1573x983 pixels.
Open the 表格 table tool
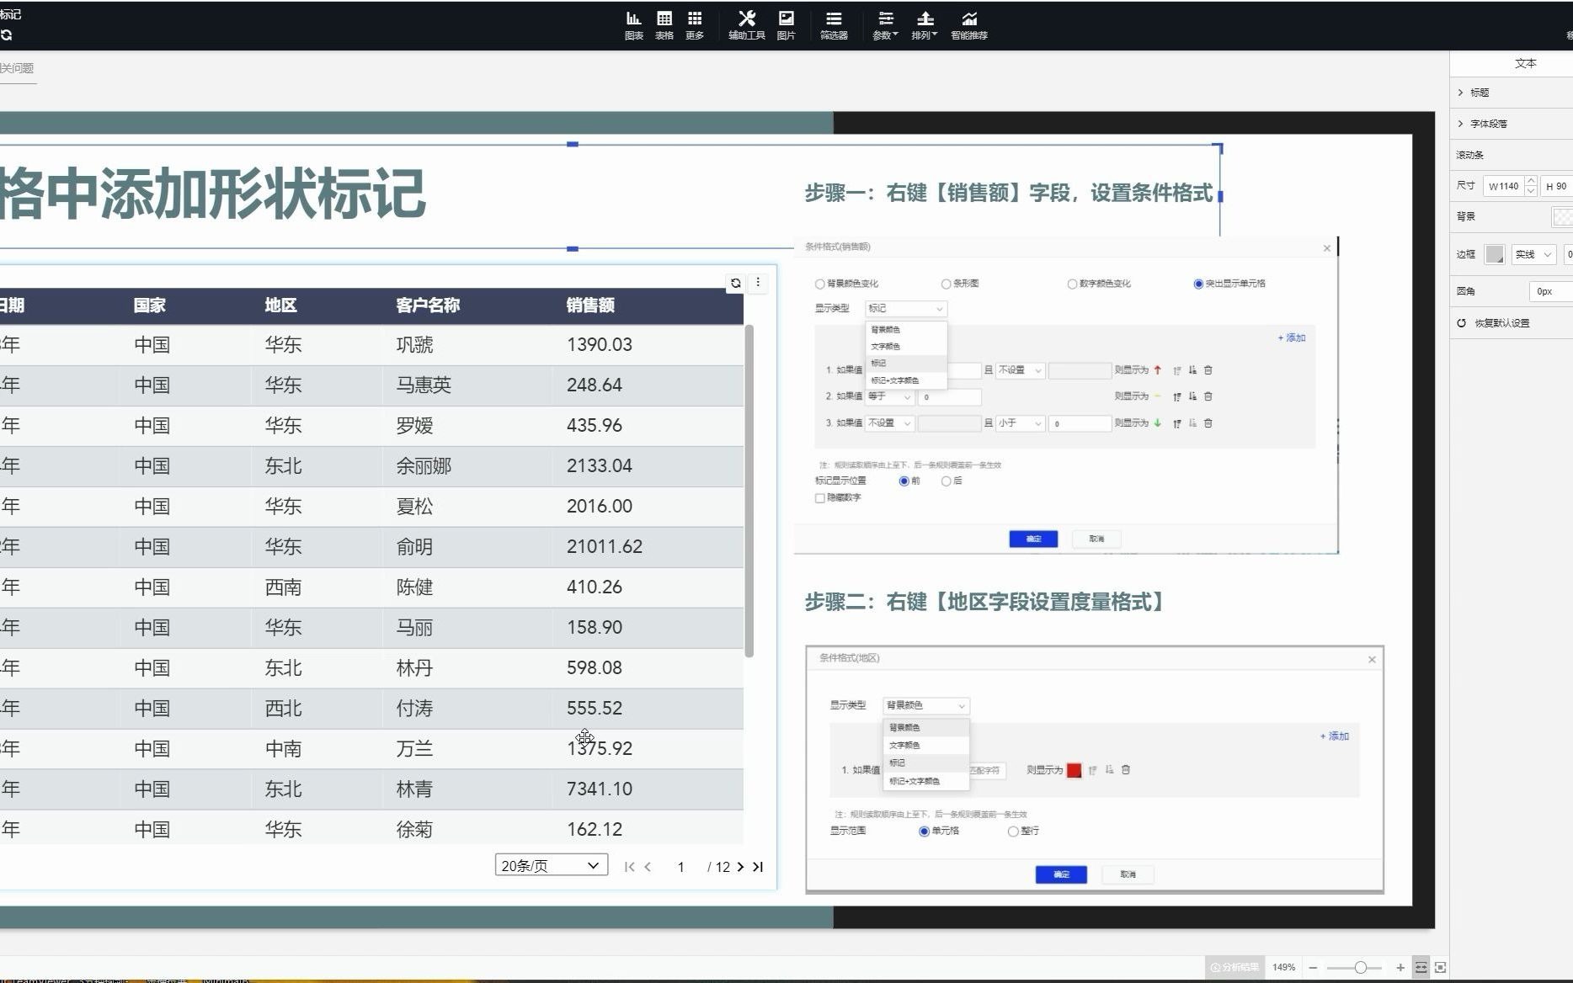click(664, 25)
